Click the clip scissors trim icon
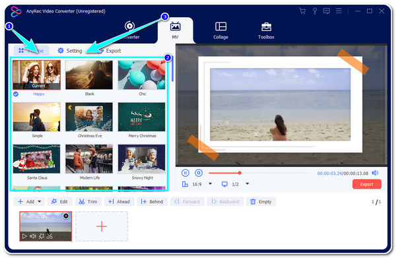 pos(49,236)
